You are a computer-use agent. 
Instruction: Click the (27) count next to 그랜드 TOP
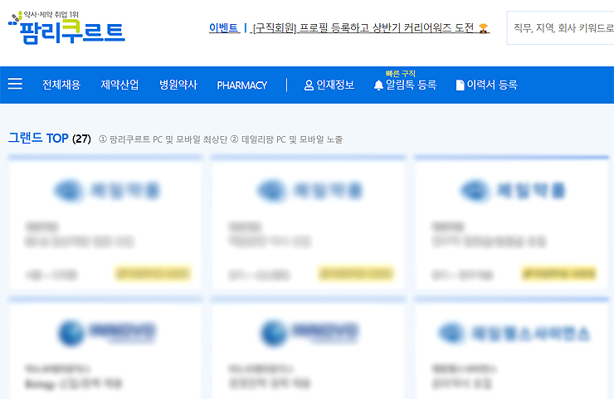tap(81, 139)
